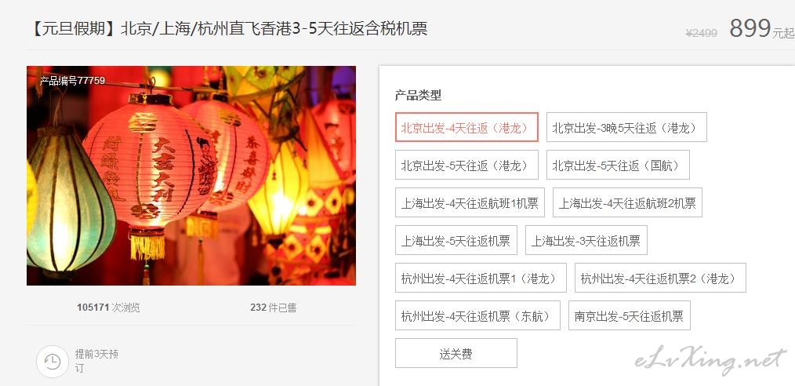The height and width of the screenshot is (386, 795).
Task: Click the product title 北京/上海/杭州直飞香港
Action: tap(227, 28)
